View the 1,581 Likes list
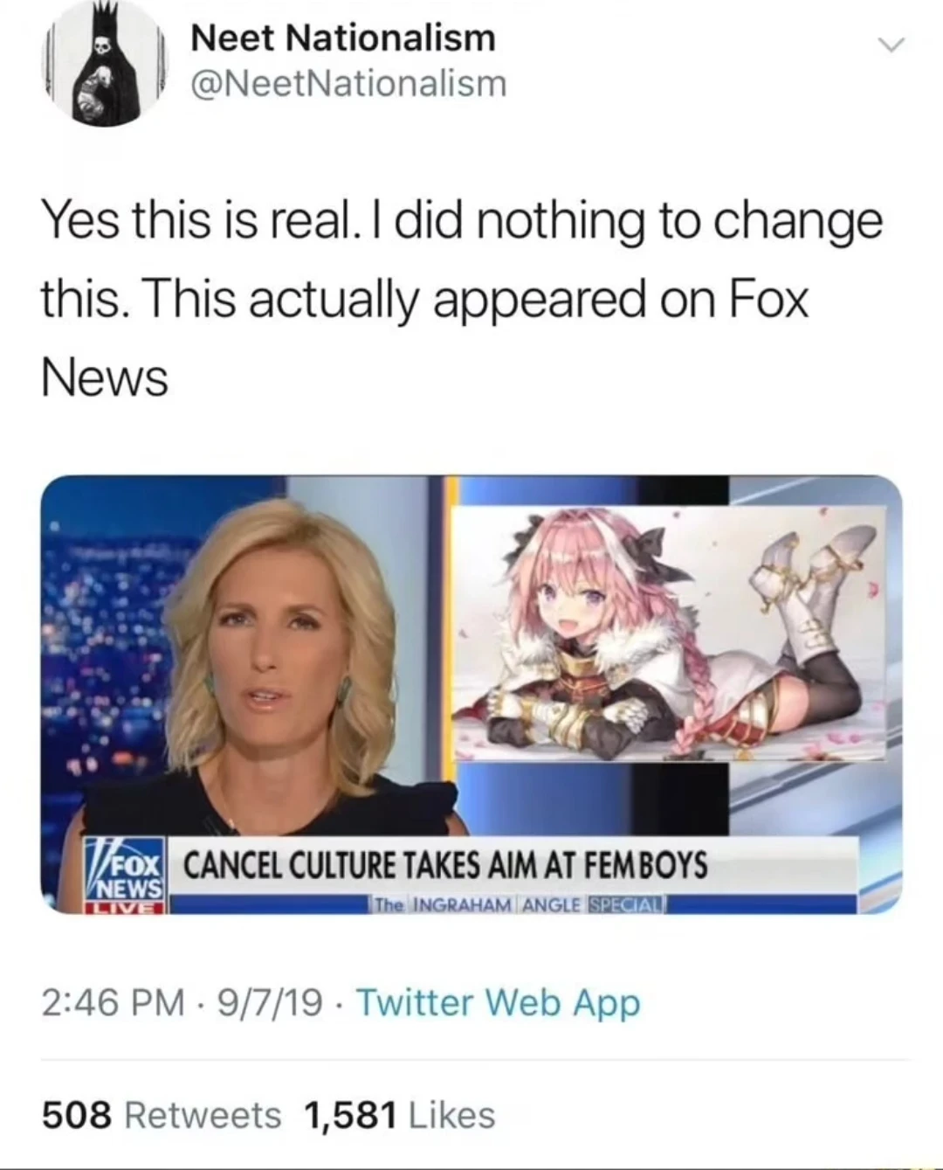 (399, 1115)
